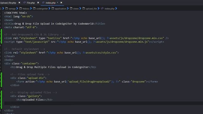The width and height of the screenshot is (203, 114).
Task: Click the index.php breadcrumb item
Action: coord(109,9)
